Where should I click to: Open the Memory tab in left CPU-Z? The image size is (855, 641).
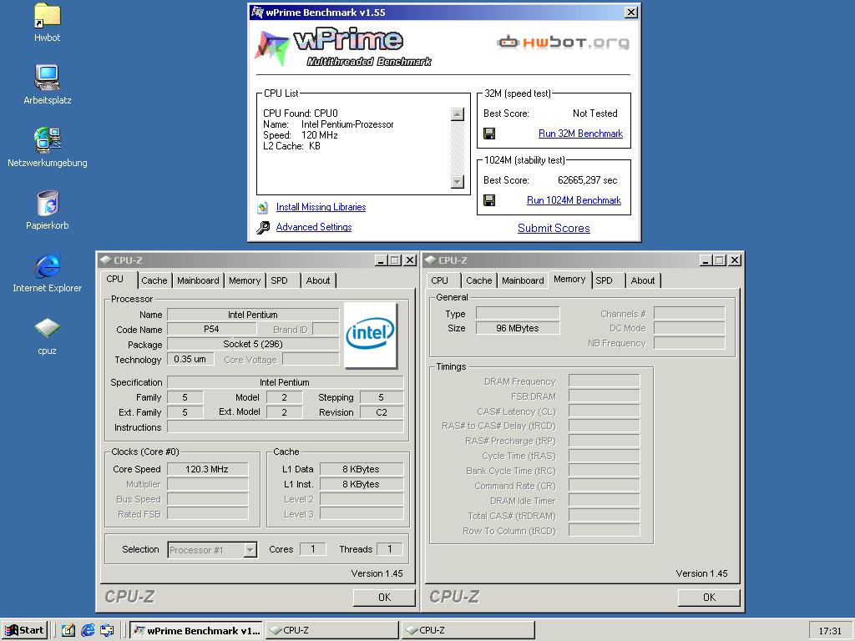[245, 280]
